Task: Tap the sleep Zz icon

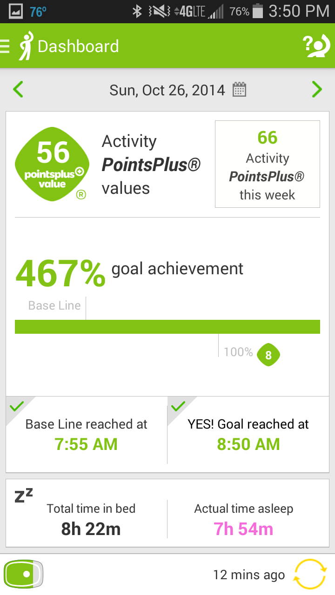Action: (24, 496)
